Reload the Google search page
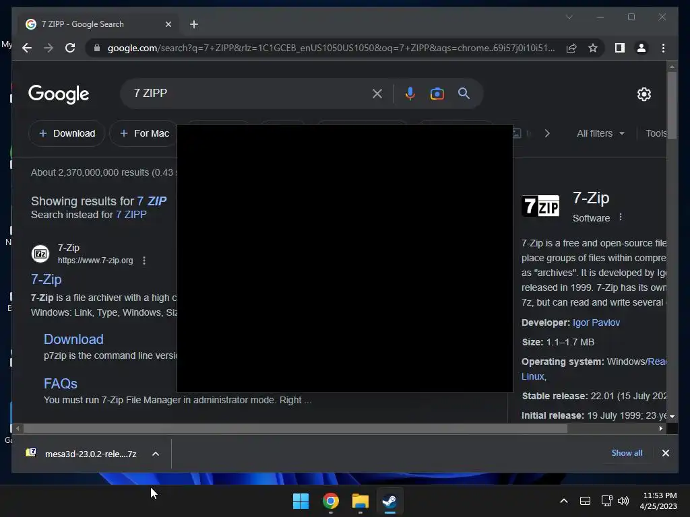The height and width of the screenshot is (517, 690). 70,48
